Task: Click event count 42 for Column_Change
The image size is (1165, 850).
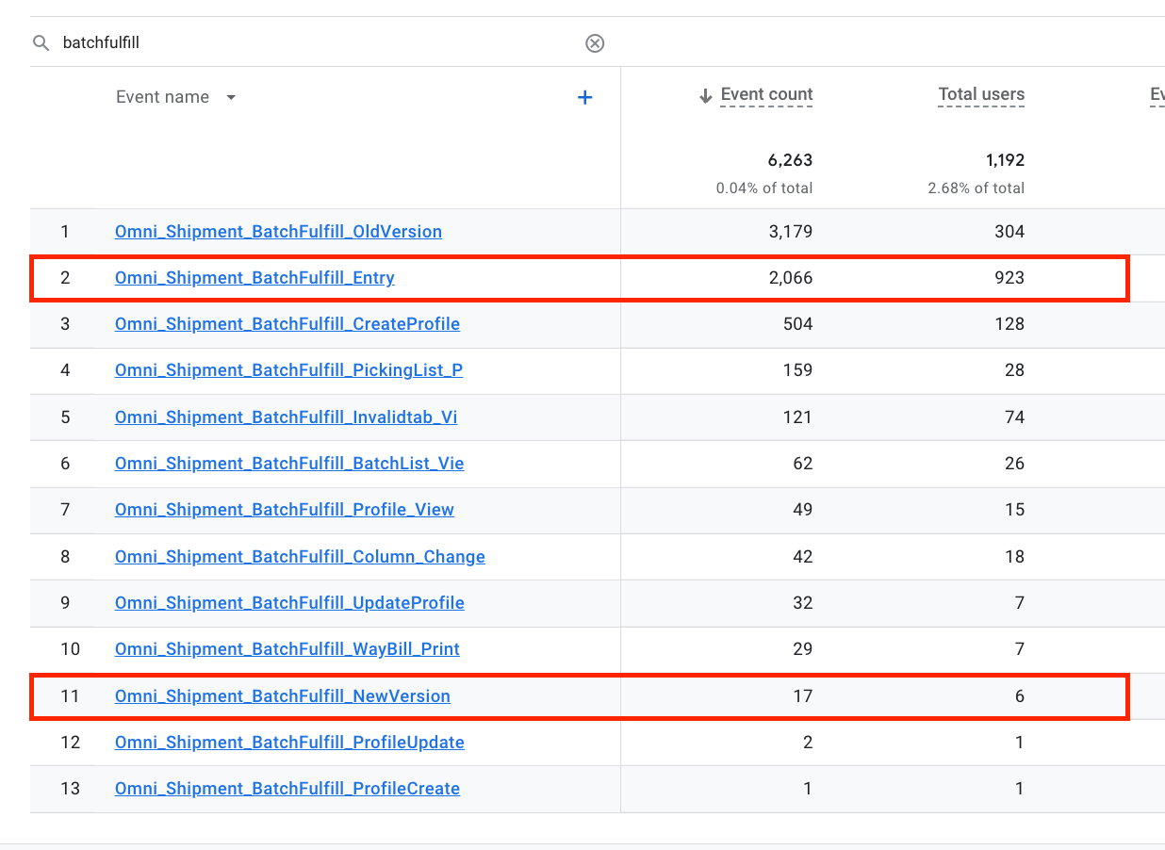Action: (802, 557)
